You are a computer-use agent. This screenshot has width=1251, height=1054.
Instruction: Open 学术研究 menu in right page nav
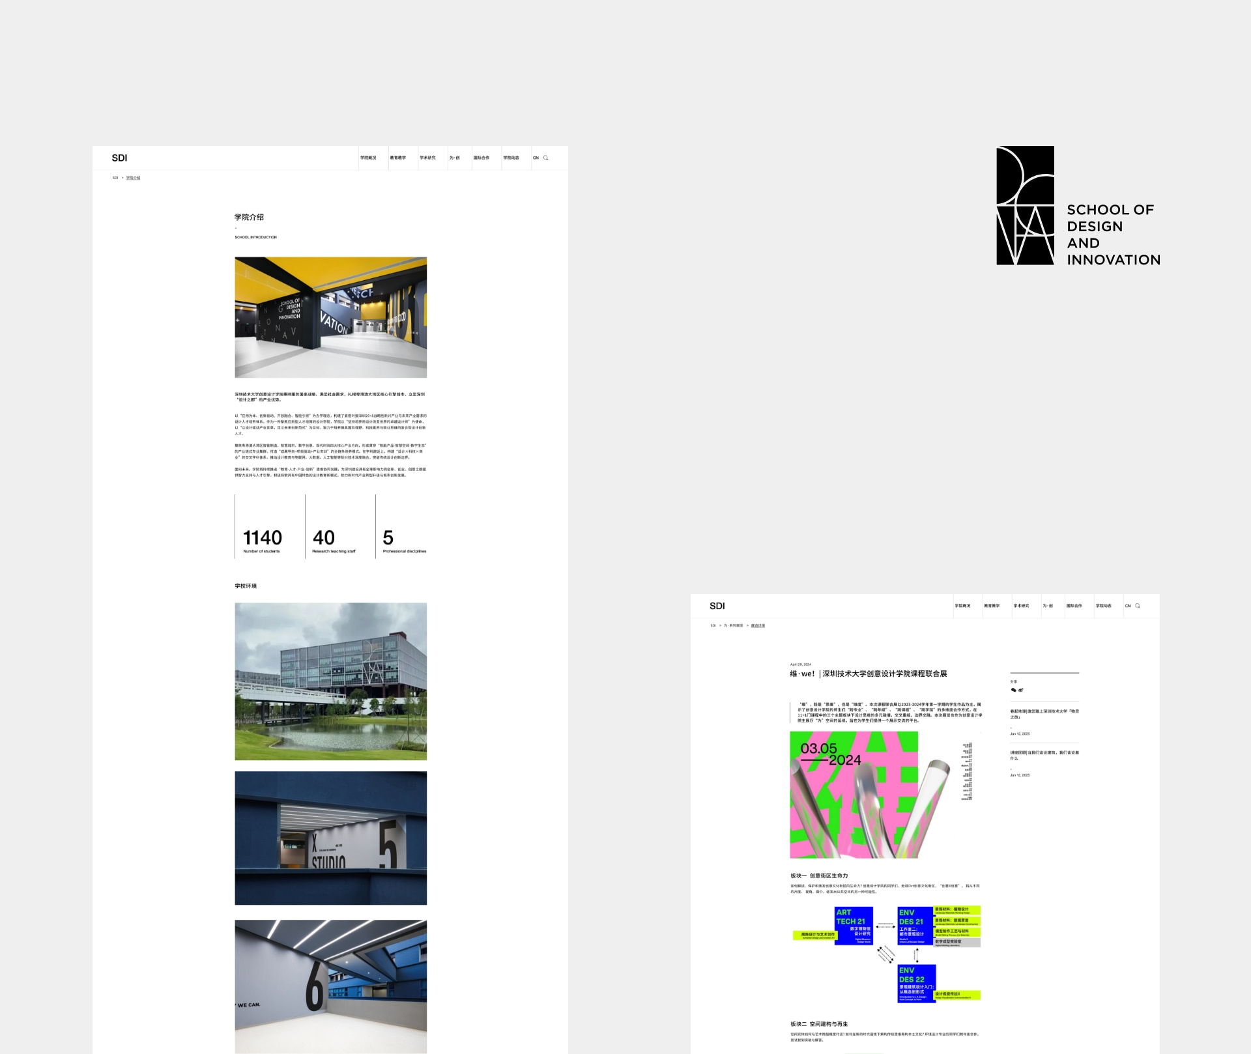tap(1021, 606)
